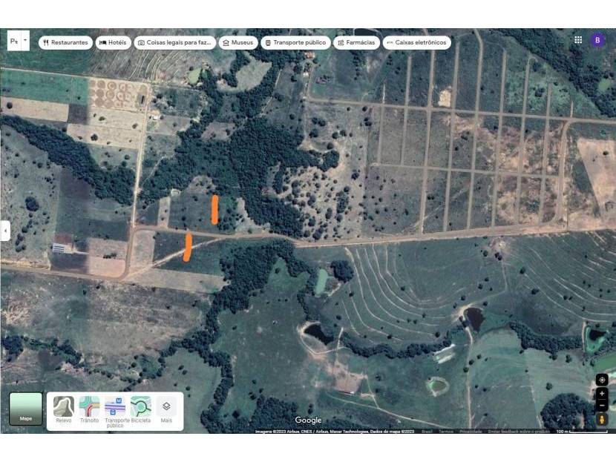
Task: Click the purple account avatar
Action: click(597, 40)
